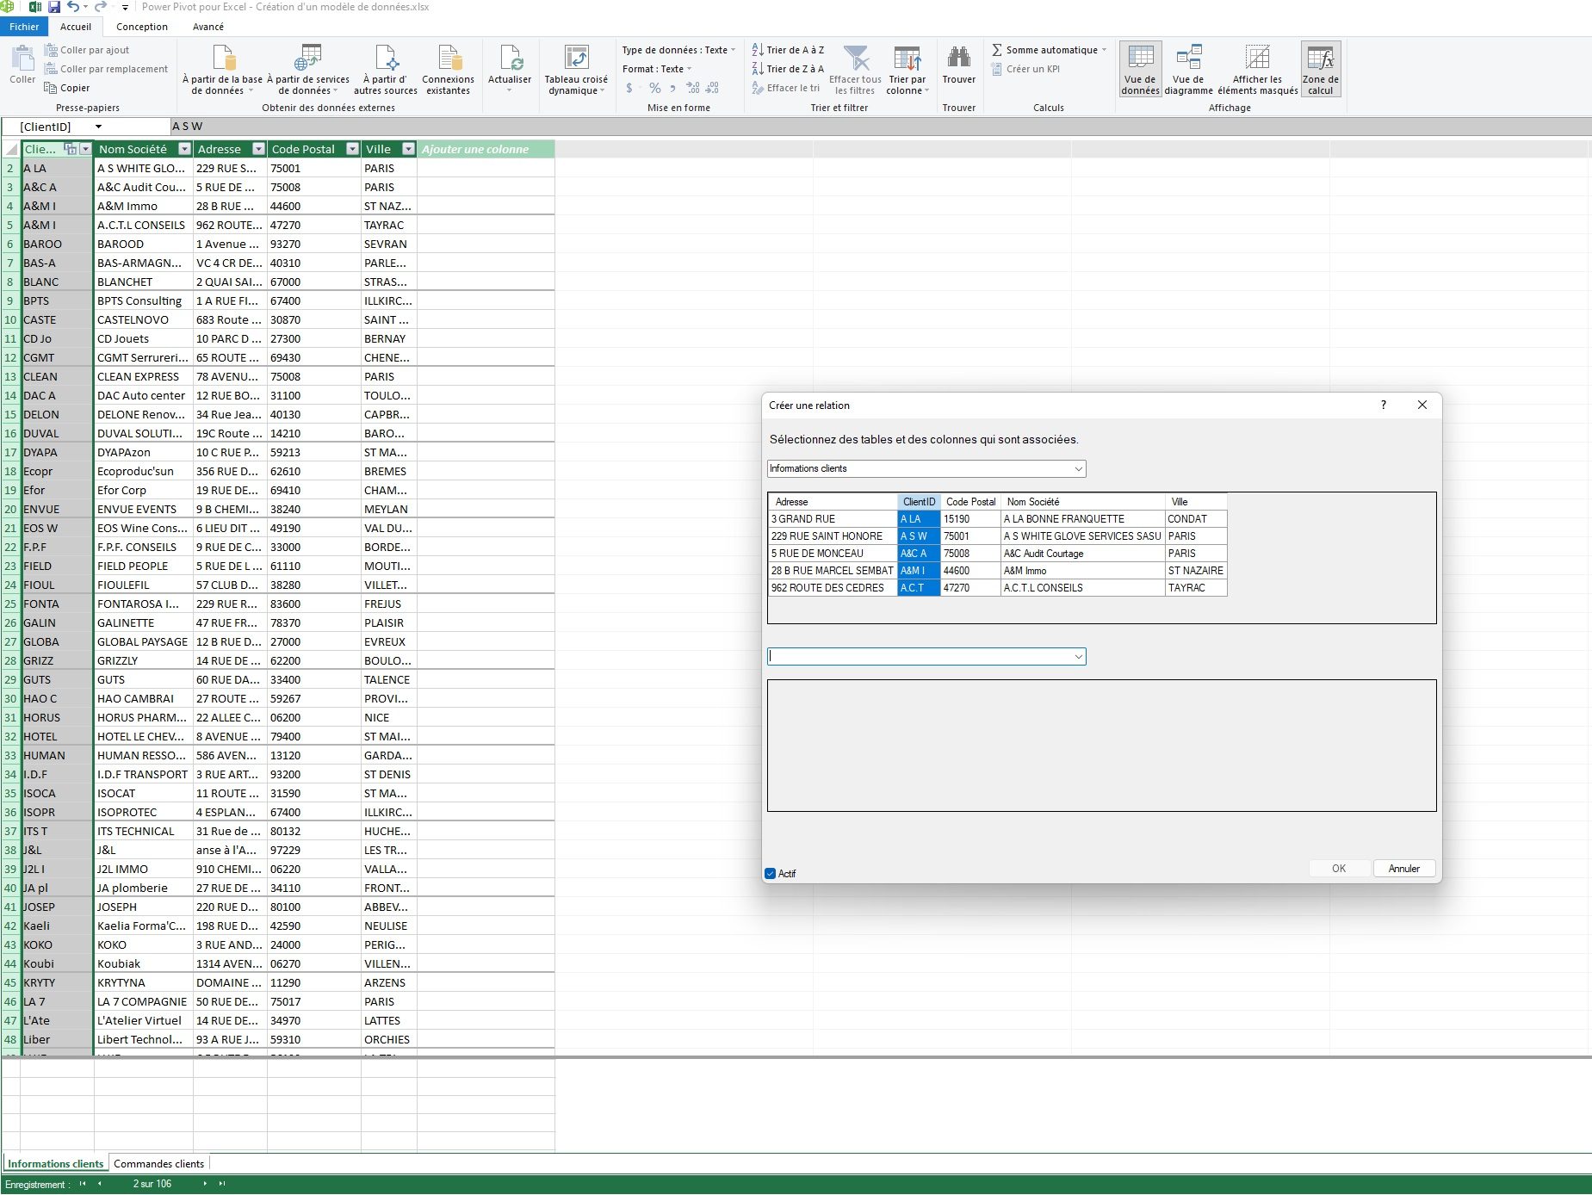Select ClientID column header in dialog preview
Image resolution: width=1592 pixels, height=1195 pixels.
pyautogui.click(x=919, y=501)
